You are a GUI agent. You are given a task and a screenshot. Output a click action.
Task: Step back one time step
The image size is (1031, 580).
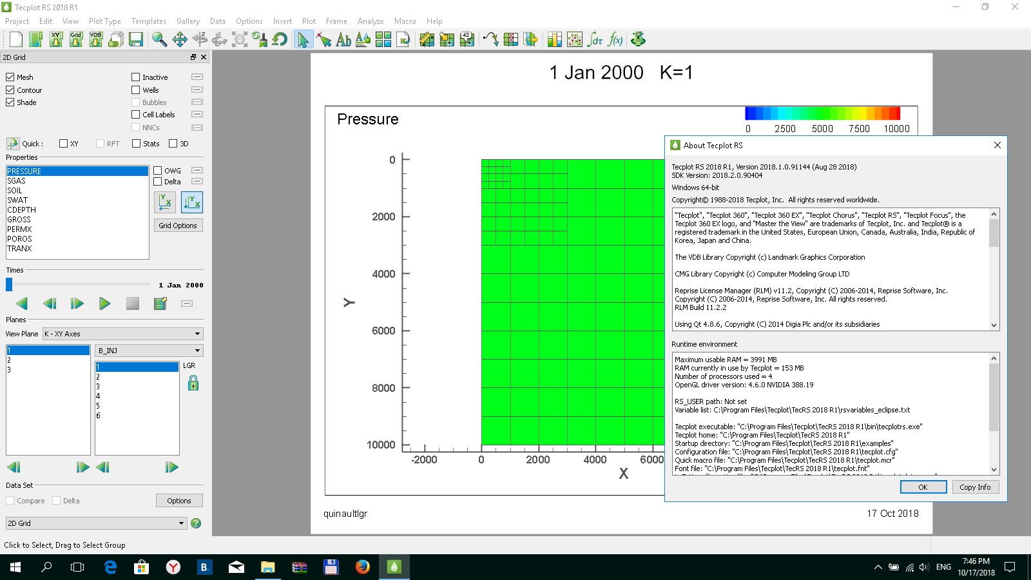(x=50, y=304)
